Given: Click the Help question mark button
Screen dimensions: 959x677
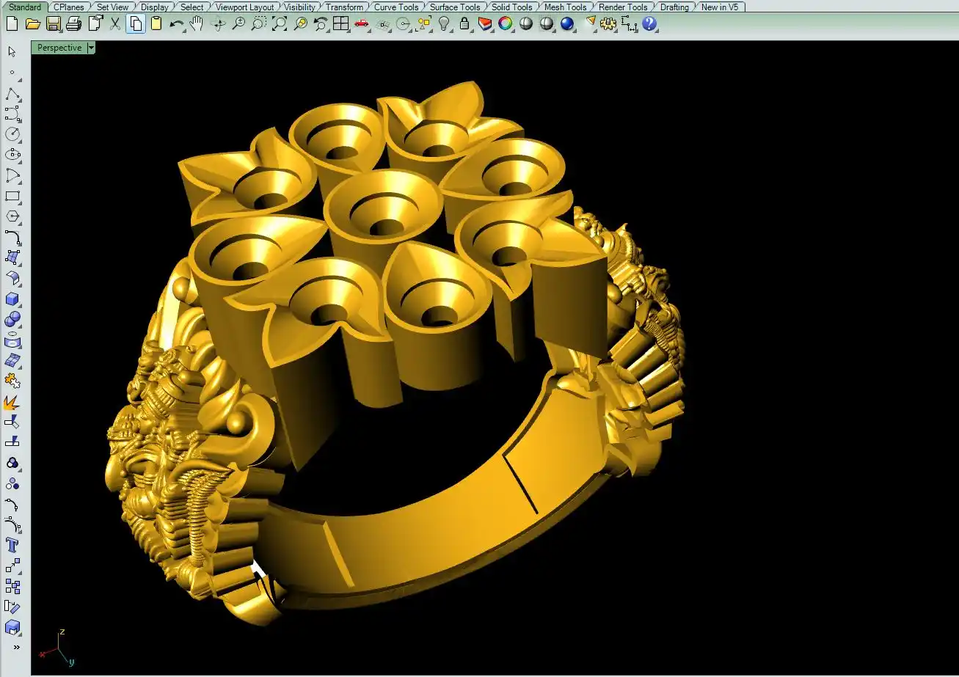Looking at the screenshot, I should pyautogui.click(x=649, y=24).
